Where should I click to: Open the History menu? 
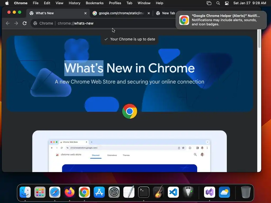click(74, 3)
